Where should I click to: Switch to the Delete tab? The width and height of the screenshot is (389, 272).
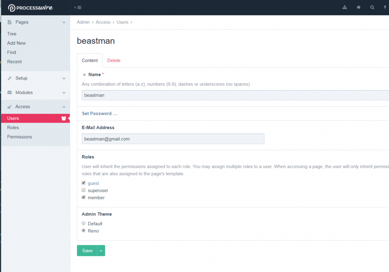click(x=114, y=60)
